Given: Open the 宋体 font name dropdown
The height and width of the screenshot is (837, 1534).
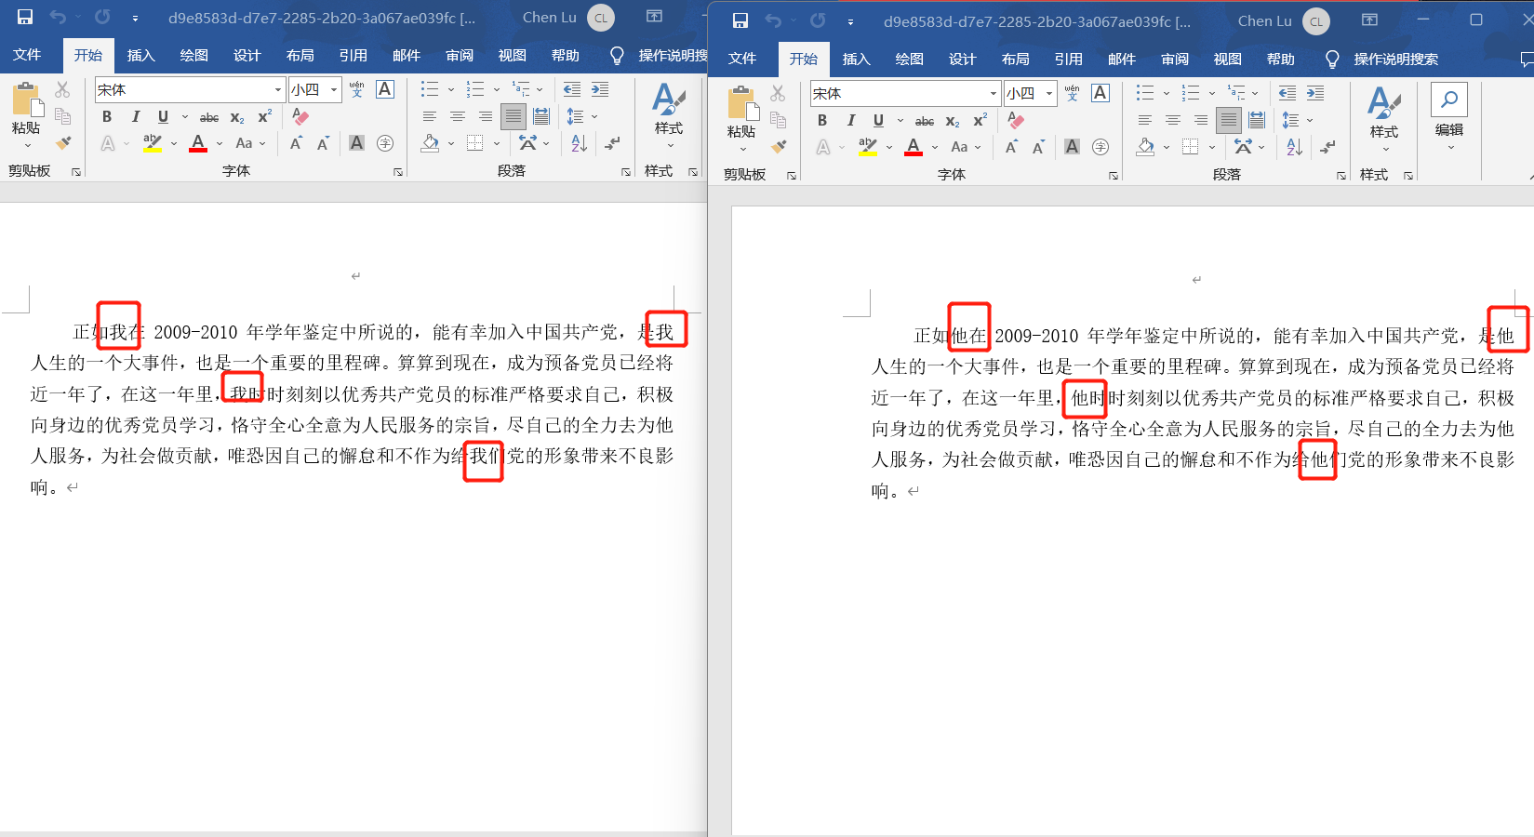Looking at the screenshot, I should pos(276,88).
